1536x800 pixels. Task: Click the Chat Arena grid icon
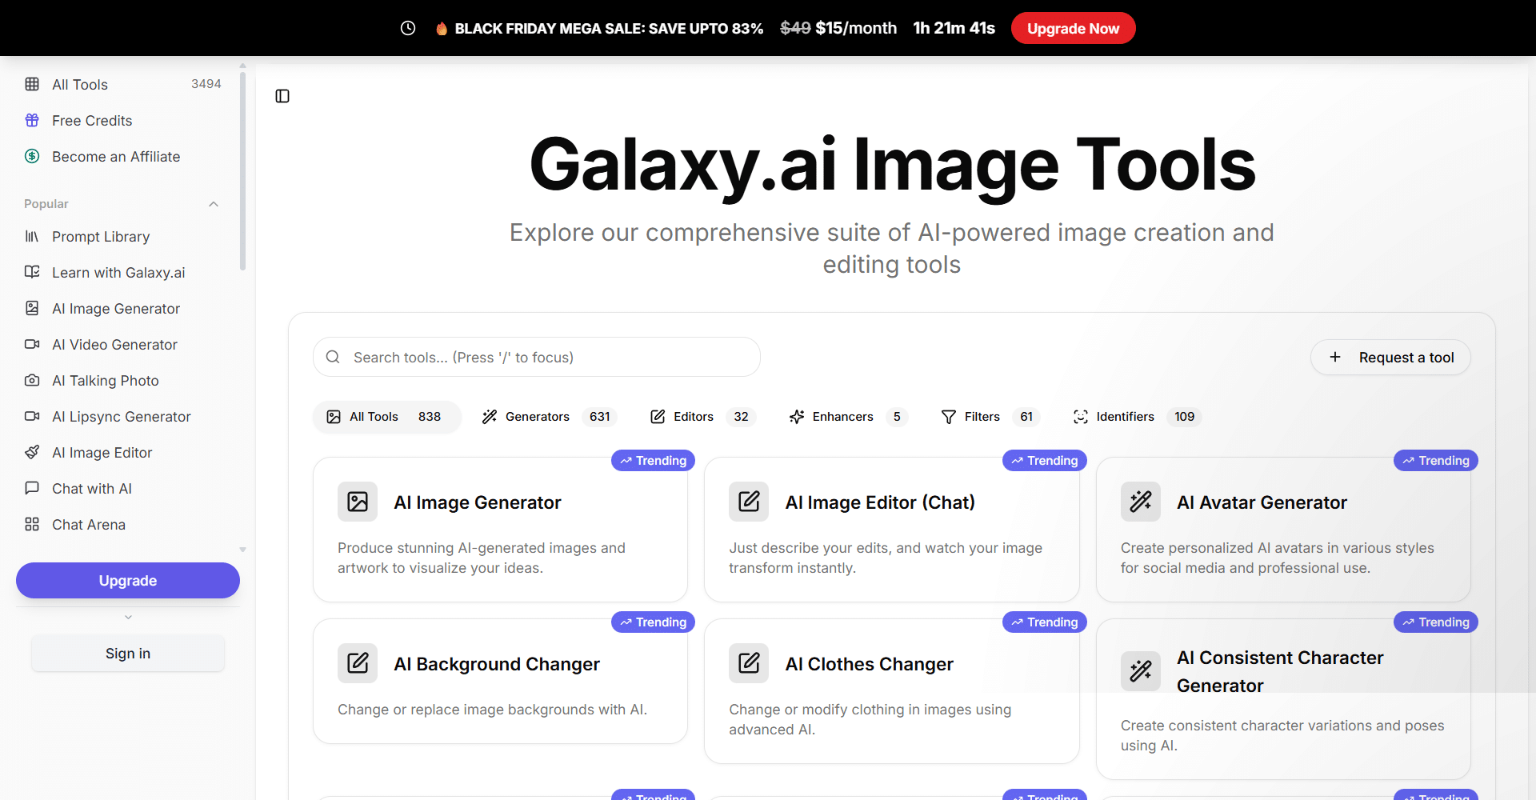coord(32,524)
